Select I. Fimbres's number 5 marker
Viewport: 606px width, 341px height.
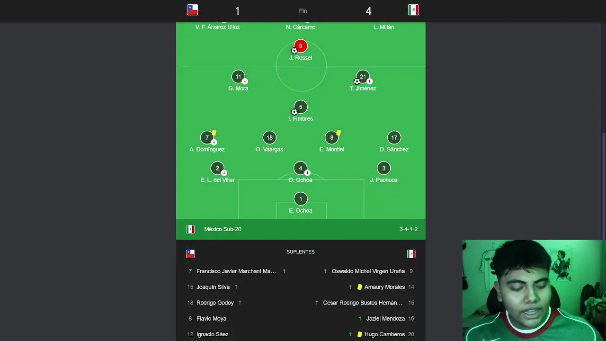coord(301,107)
